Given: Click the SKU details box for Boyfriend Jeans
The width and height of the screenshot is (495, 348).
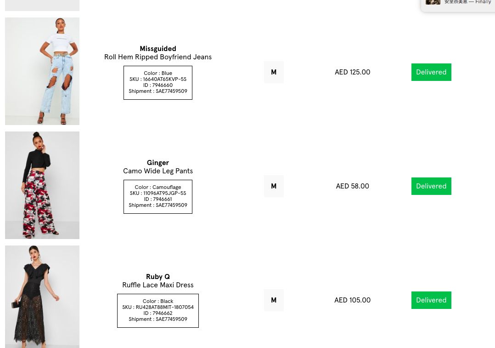Looking at the screenshot, I should click(158, 83).
